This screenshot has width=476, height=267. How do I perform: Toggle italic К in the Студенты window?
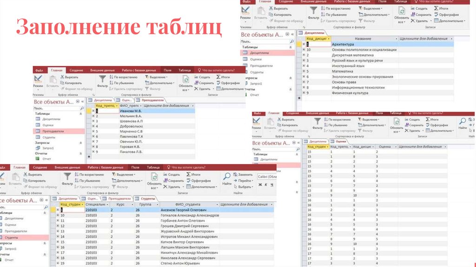pos(265,185)
